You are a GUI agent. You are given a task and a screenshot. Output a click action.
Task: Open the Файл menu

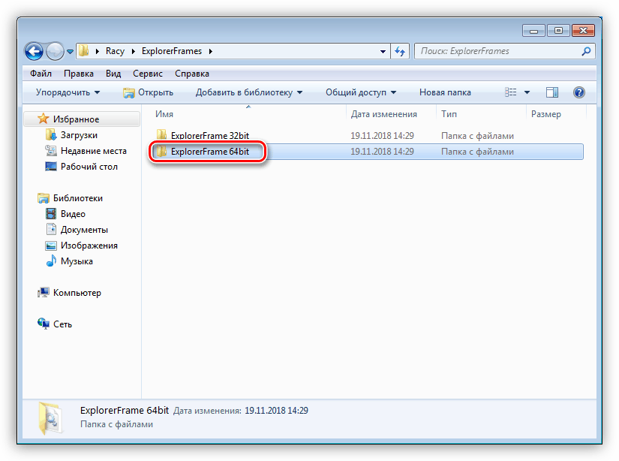[x=41, y=74]
